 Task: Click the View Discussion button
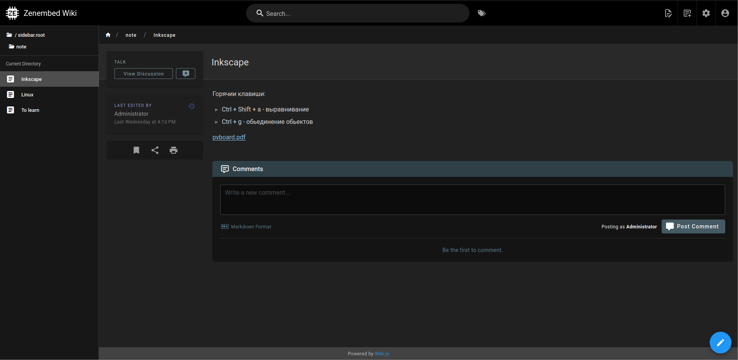(x=143, y=74)
